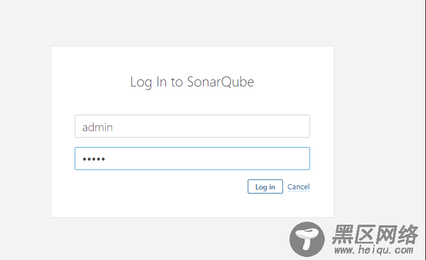Place cursor after the password dots
Image resolution: width=426 pixels, height=260 pixels.
point(106,159)
